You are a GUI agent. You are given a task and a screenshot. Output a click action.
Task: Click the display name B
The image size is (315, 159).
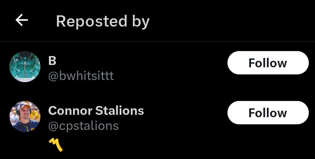tap(52, 61)
